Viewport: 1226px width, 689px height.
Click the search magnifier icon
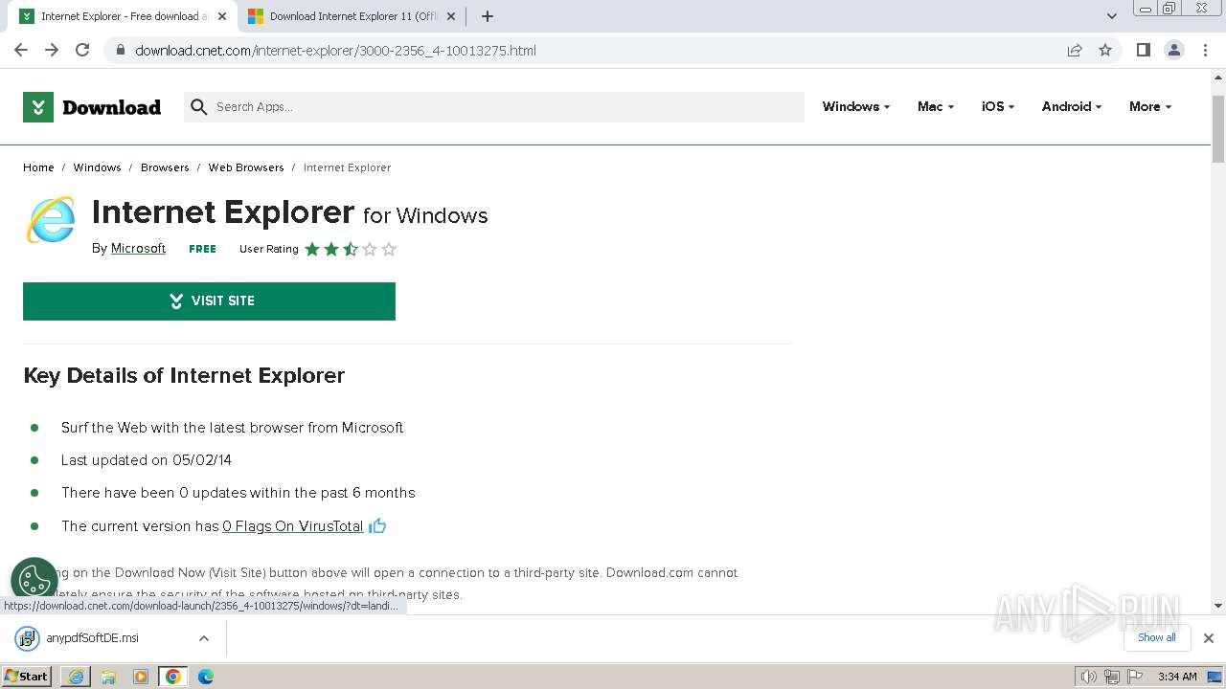(x=199, y=107)
